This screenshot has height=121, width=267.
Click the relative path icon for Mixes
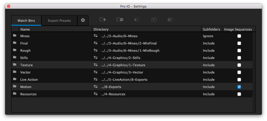click(96, 36)
